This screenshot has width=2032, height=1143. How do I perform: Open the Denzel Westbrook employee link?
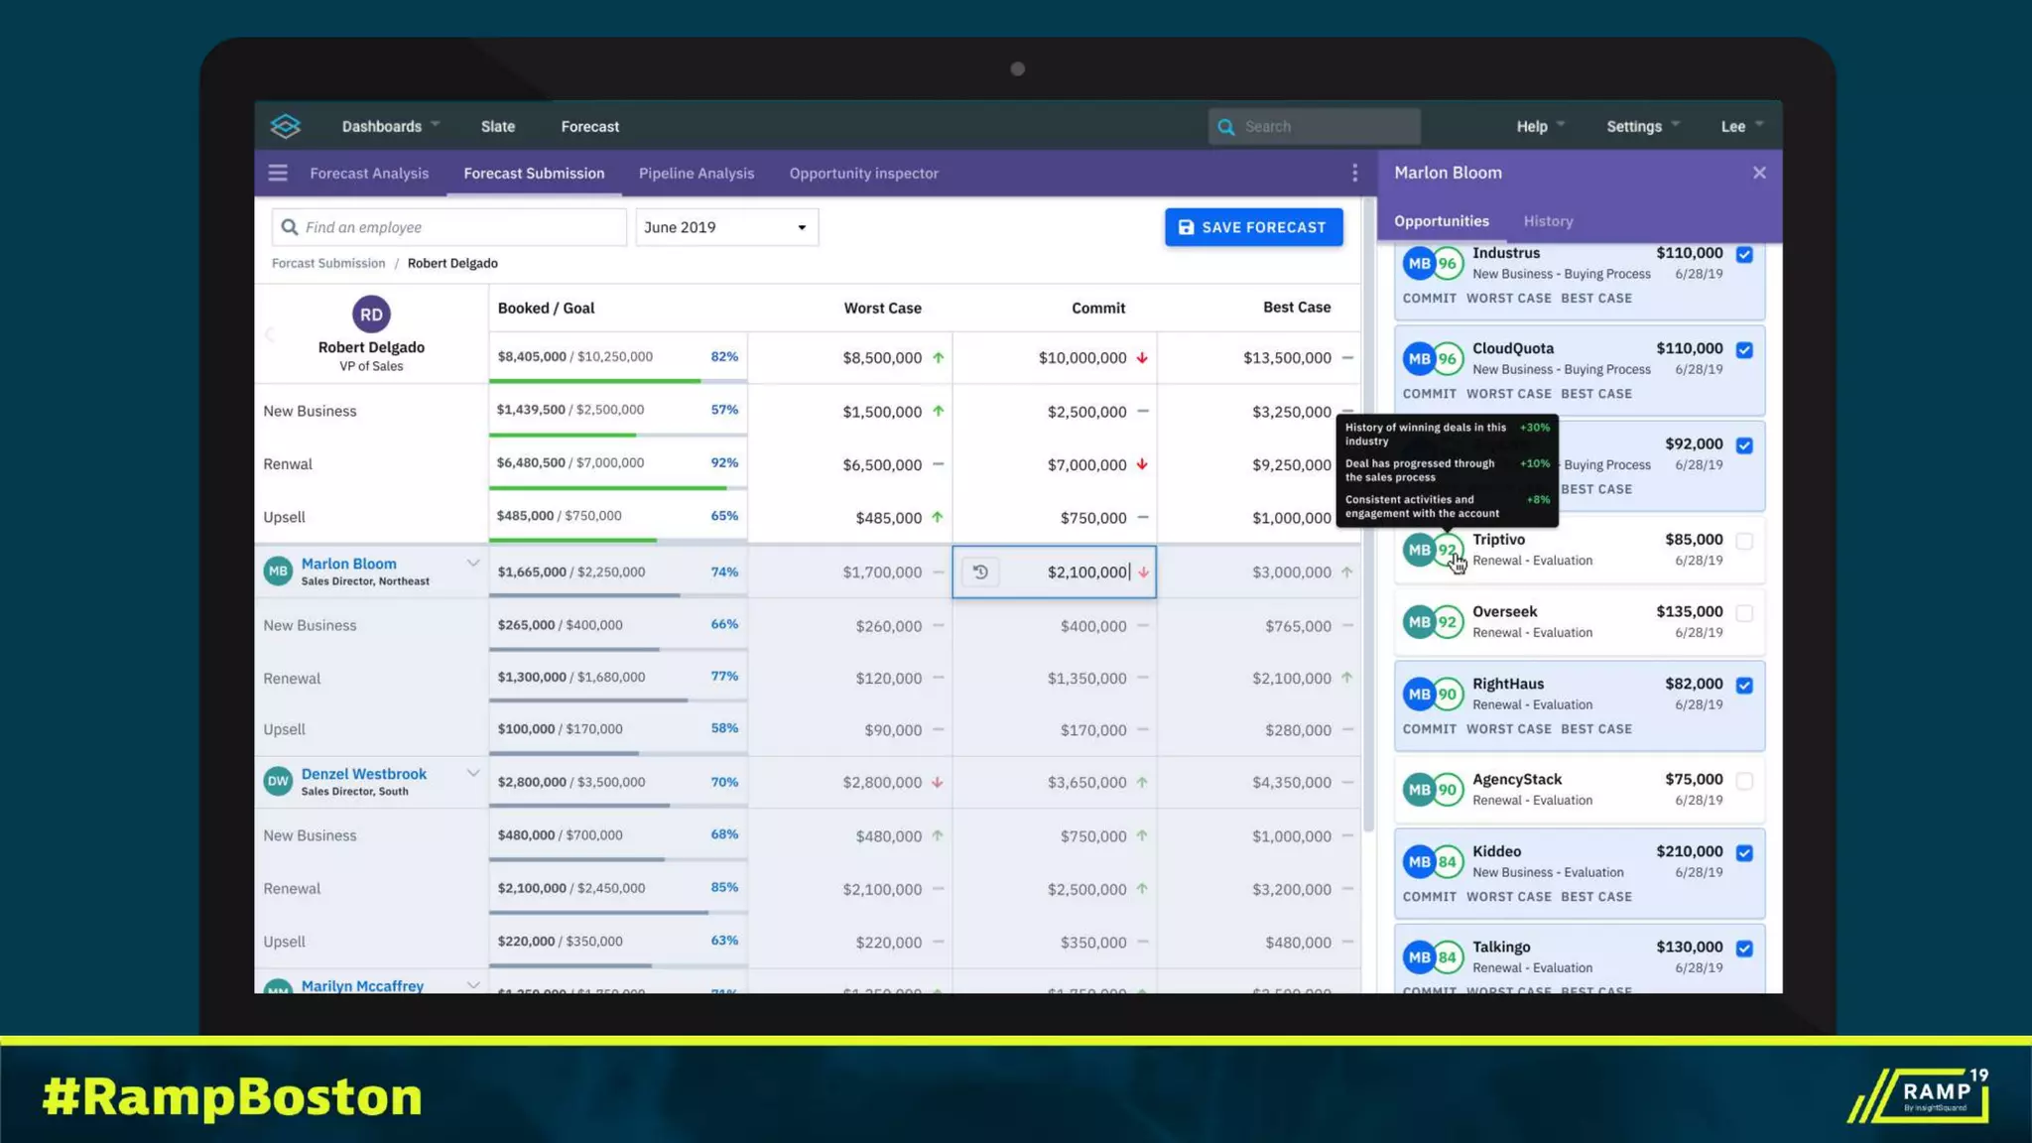point(363,774)
